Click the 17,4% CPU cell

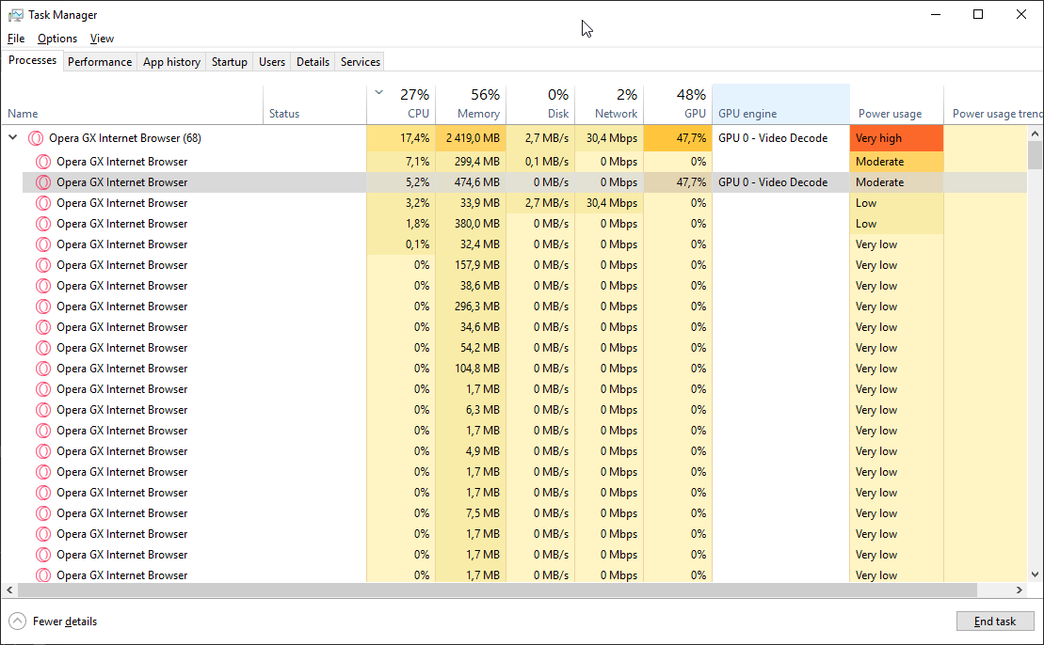coord(401,138)
